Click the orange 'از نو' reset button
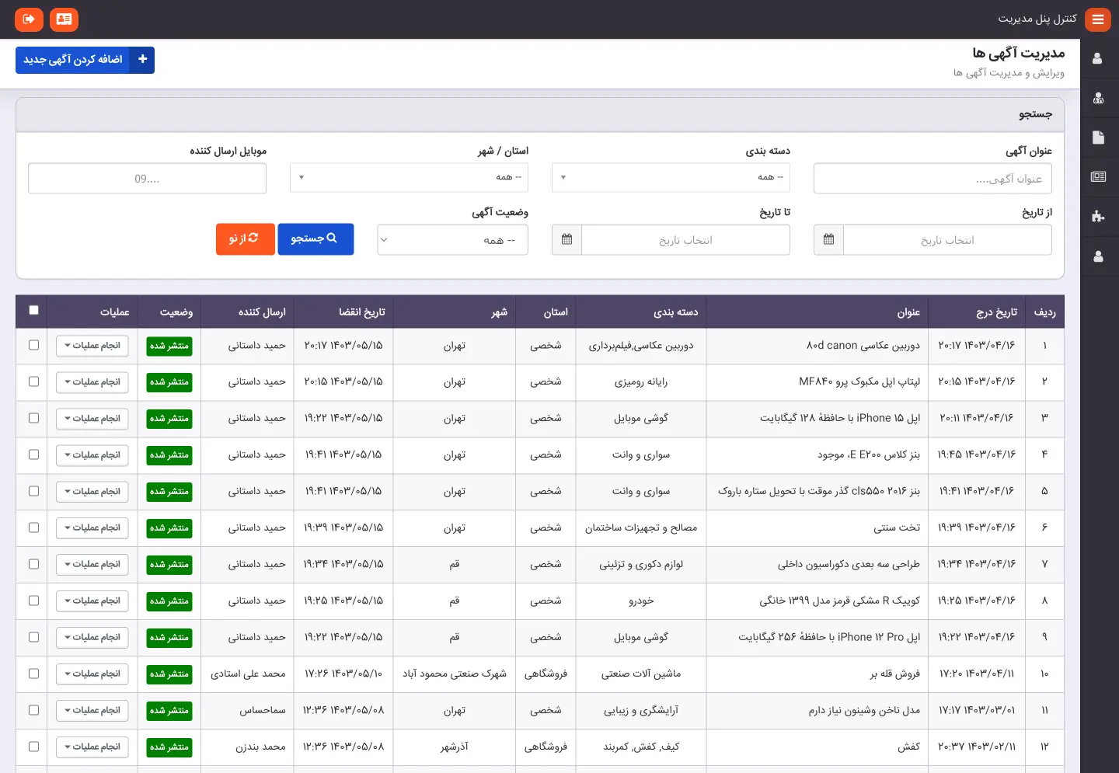 tap(245, 239)
